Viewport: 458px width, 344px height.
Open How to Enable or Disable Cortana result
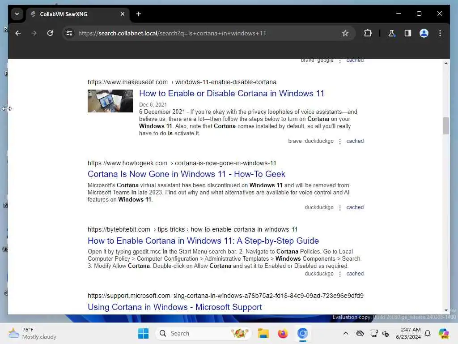point(231,93)
